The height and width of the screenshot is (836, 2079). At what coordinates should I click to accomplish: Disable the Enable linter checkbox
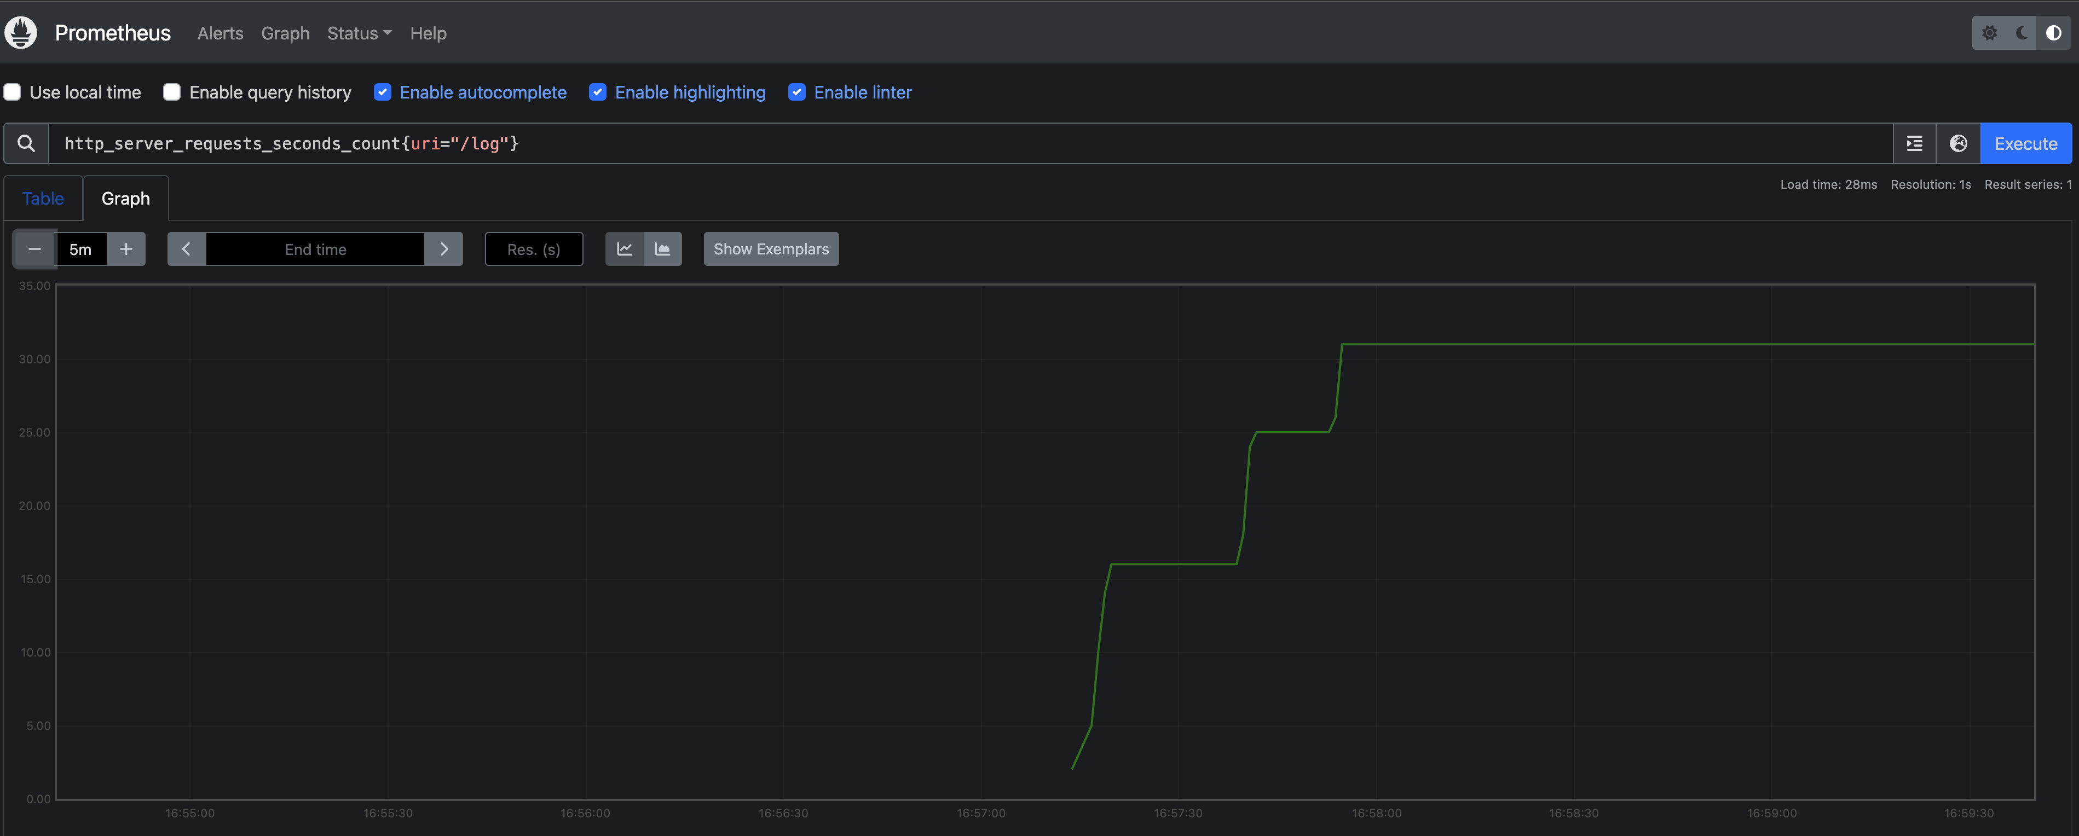coord(796,92)
